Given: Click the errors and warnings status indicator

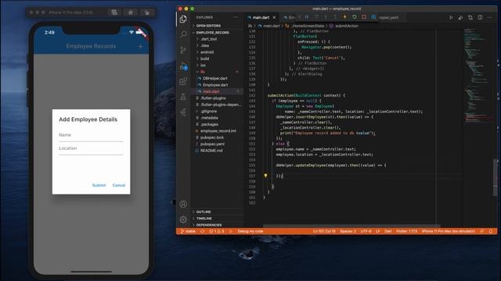Looking at the screenshot, I should pos(217,231).
